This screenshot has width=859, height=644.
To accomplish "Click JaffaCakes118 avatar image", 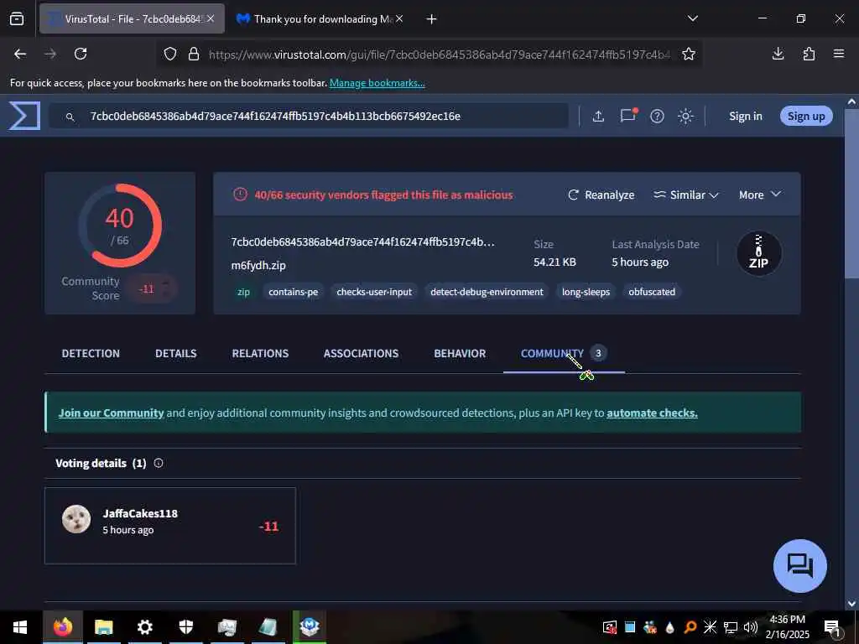I will [x=76, y=519].
